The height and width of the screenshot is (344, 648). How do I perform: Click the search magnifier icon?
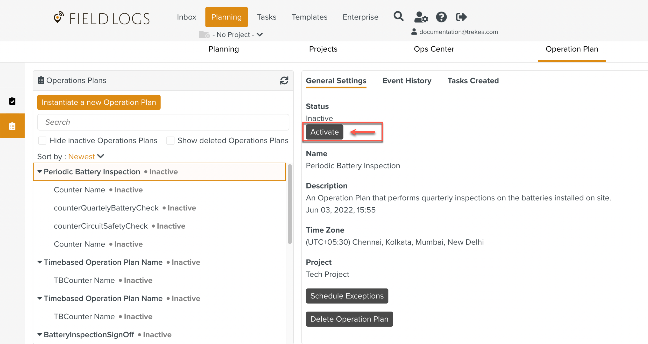(x=398, y=17)
